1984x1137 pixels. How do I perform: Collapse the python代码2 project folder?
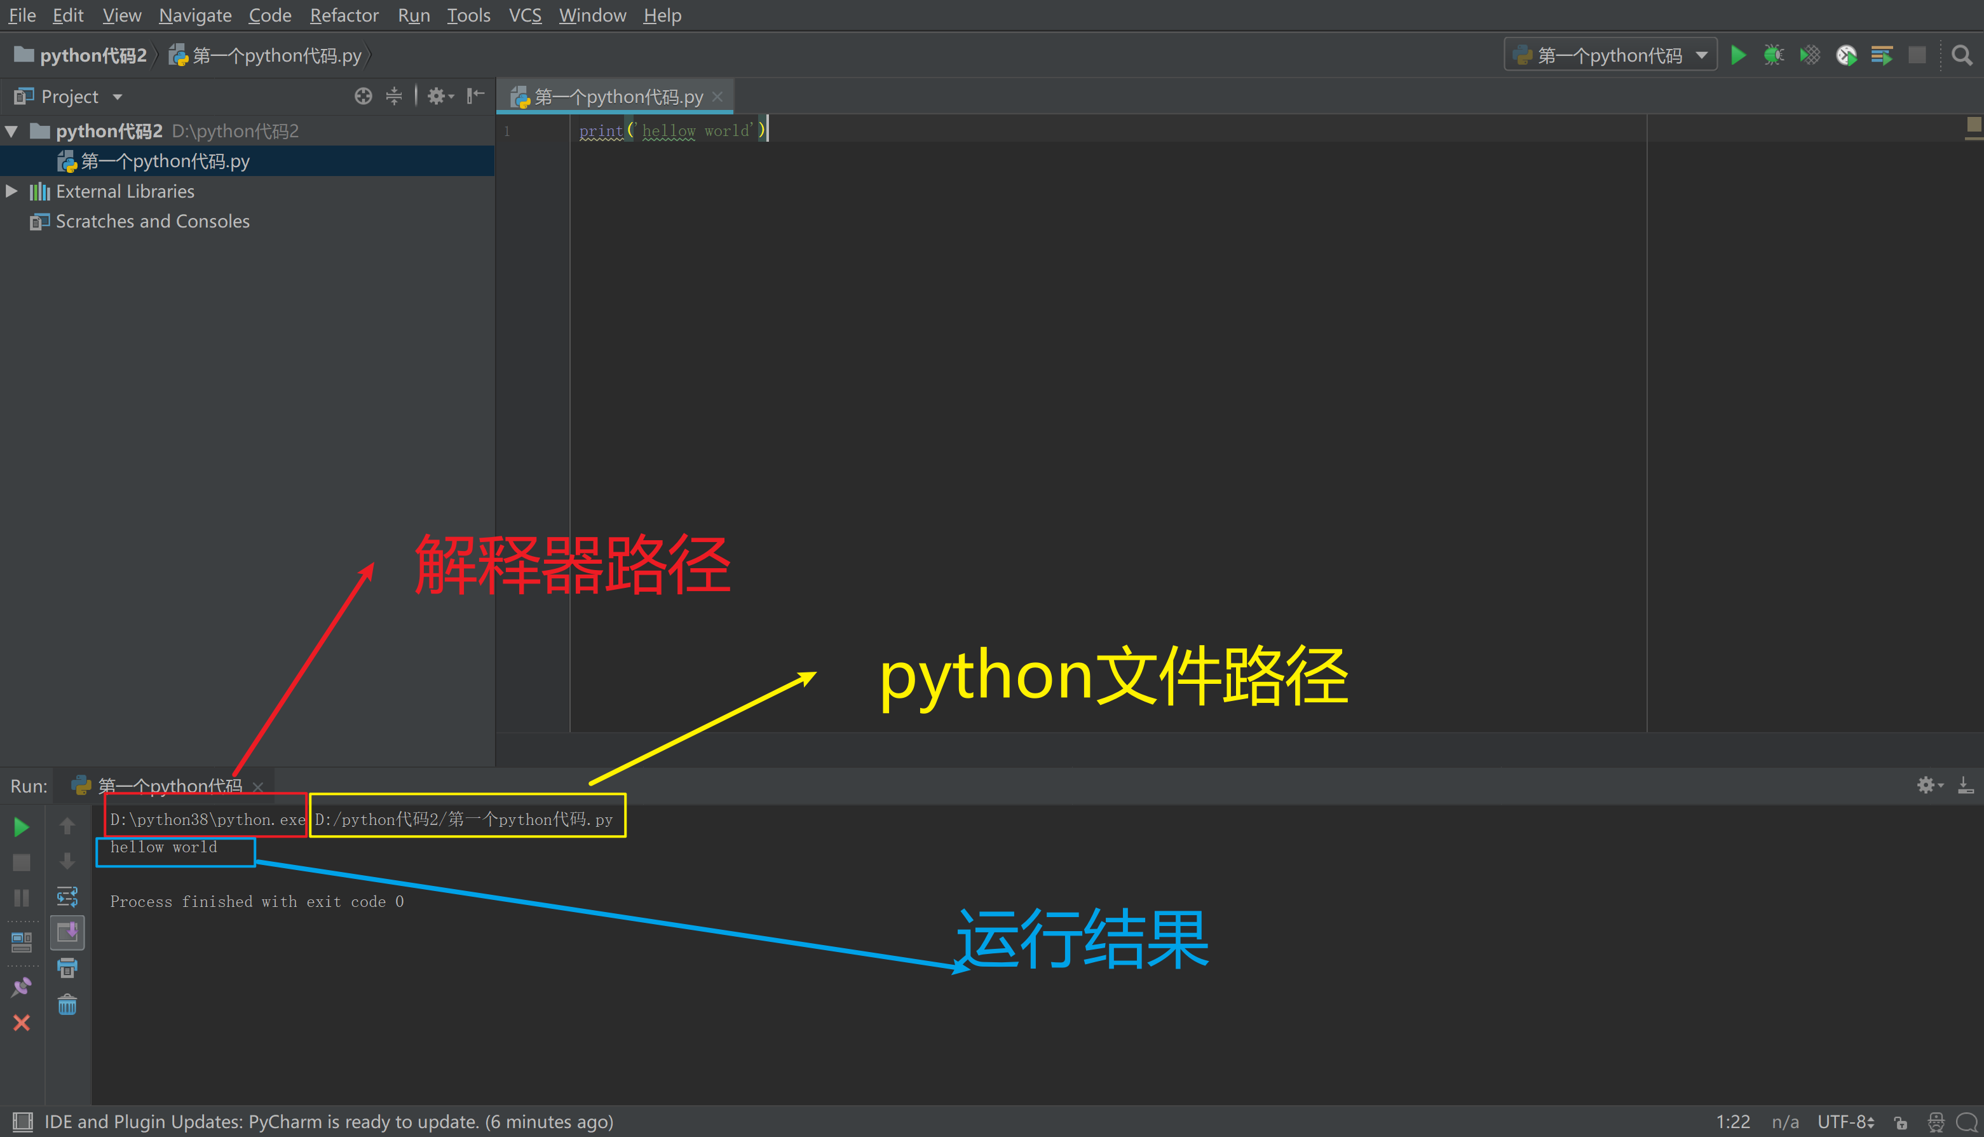(x=11, y=130)
